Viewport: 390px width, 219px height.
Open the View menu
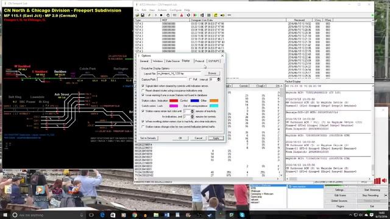click(x=152, y=10)
